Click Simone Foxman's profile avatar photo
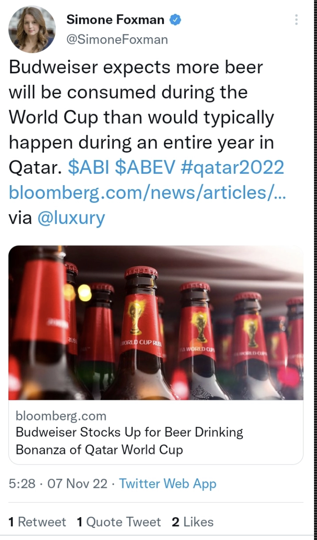Image resolution: width=317 pixels, height=540 pixels. [x=32, y=29]
